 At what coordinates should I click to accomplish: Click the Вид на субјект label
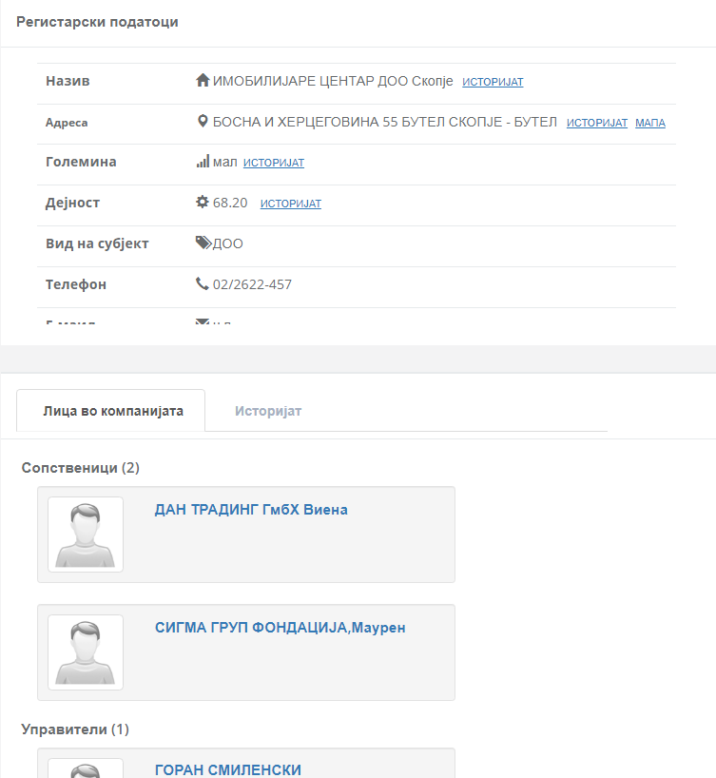(x=97, y=243)
